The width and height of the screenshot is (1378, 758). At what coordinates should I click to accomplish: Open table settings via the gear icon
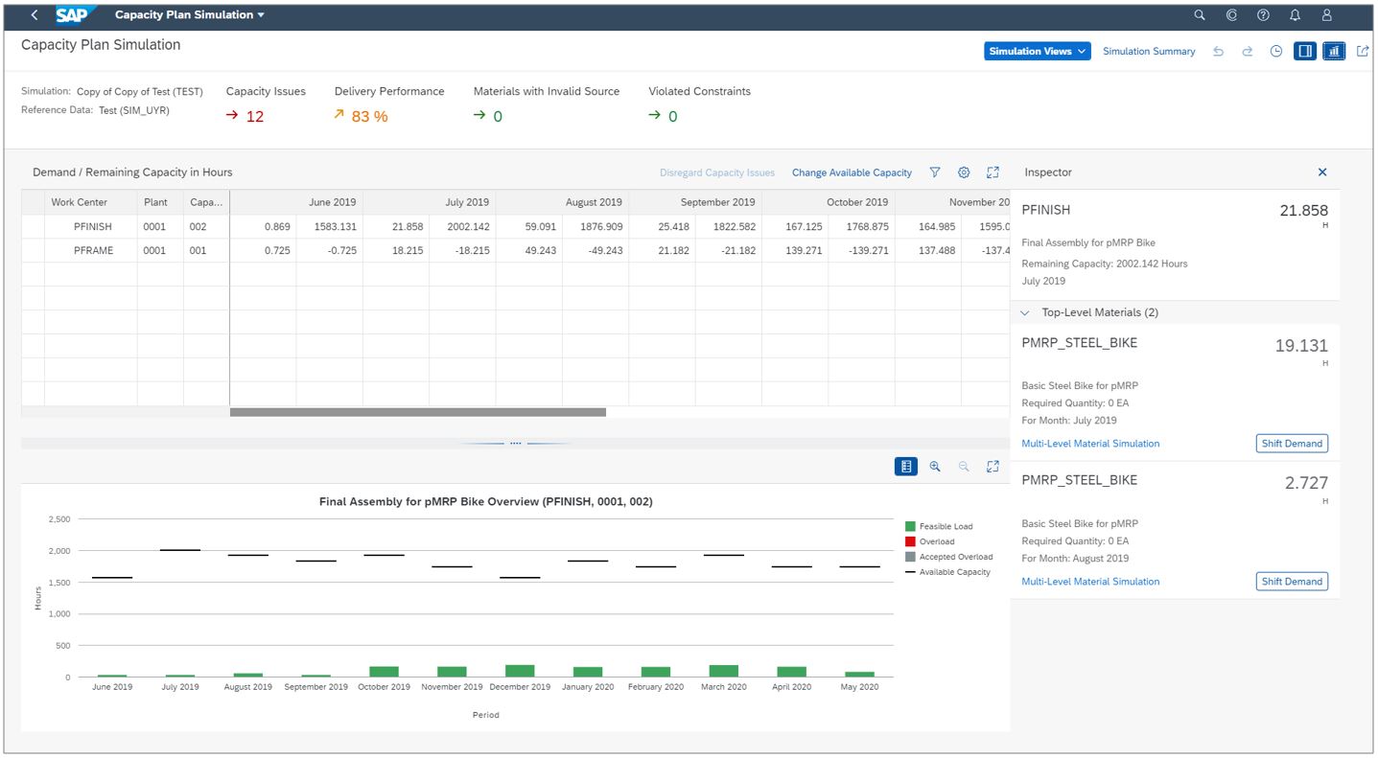(963, 172)
